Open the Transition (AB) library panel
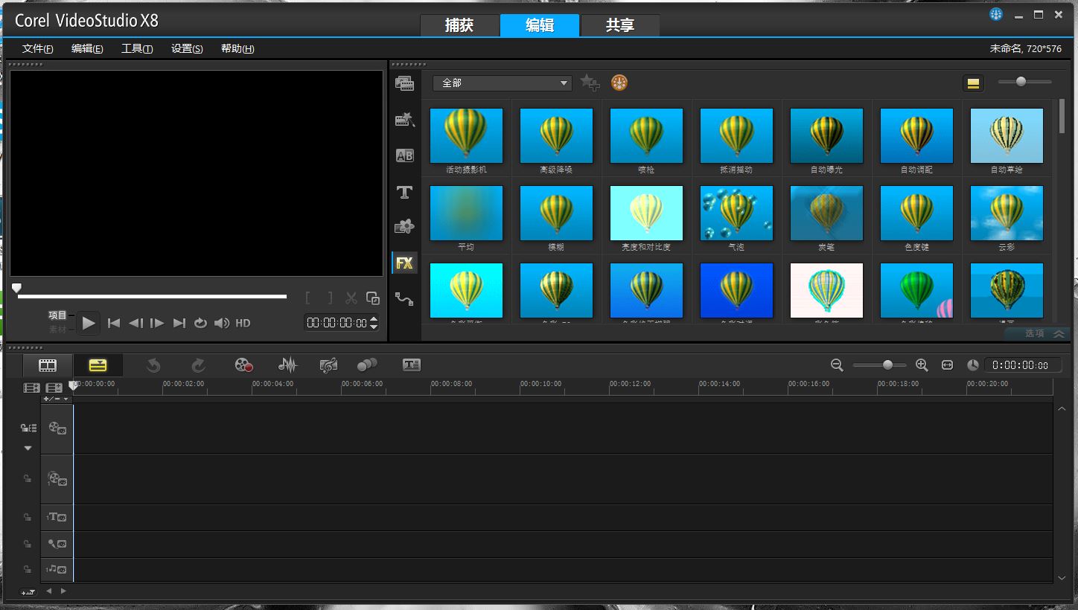This screenshot has height=610, width=1078. point(404,155)
